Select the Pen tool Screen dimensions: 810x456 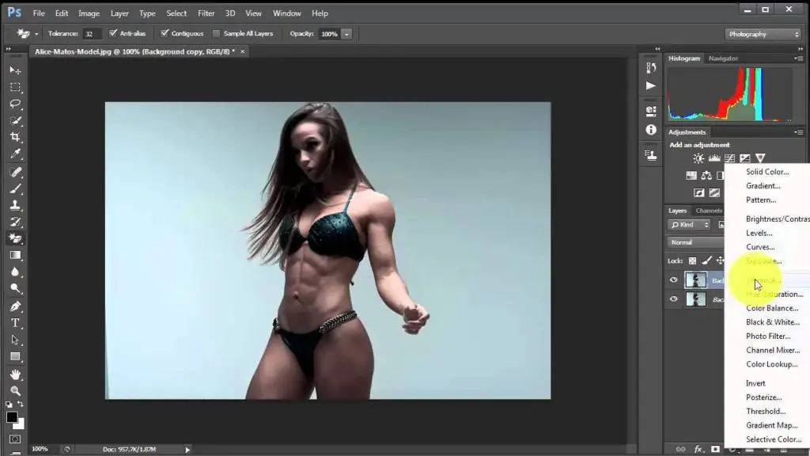click(15, 306)
